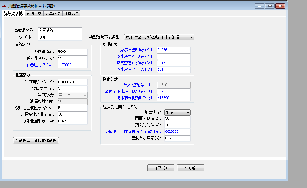Viewport: 307px width, 188px height.
Task: Open the 预测方案 tab
Action: click(34, 13)
